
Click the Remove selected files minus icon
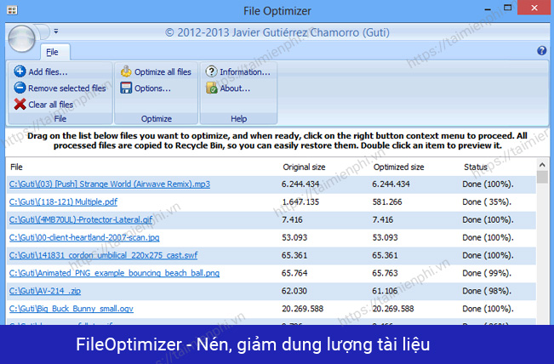pos(20,88)
